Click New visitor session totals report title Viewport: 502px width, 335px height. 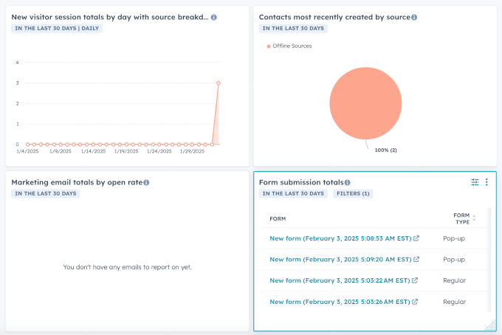[109, 17]
